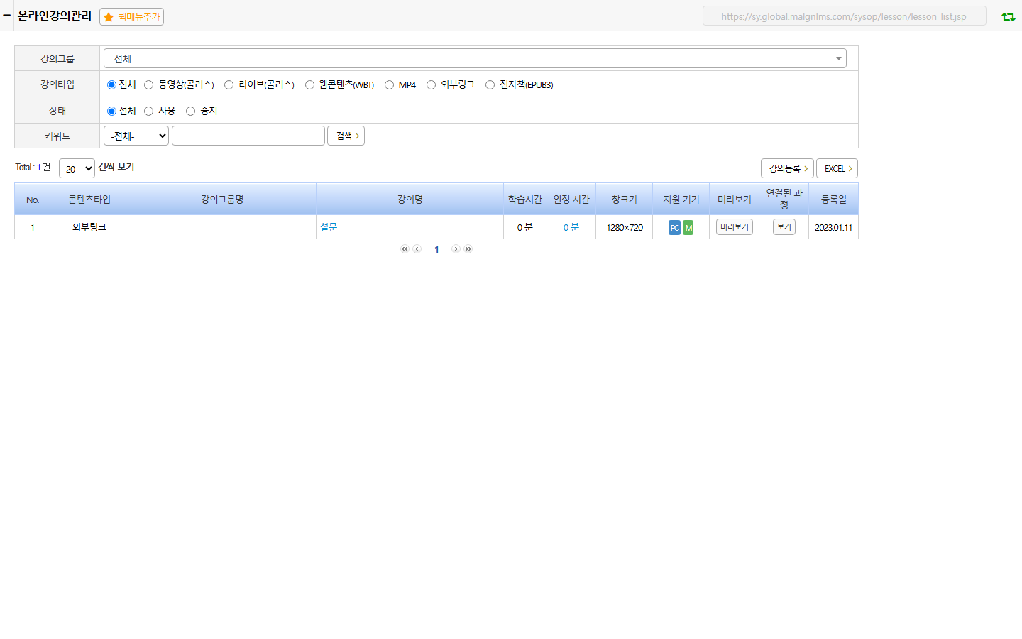
Task: Select 중지 status radio button
Action: 190,111
